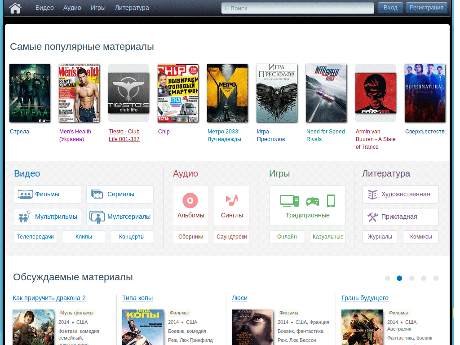Select the Саундтреки category

[232, 237]
